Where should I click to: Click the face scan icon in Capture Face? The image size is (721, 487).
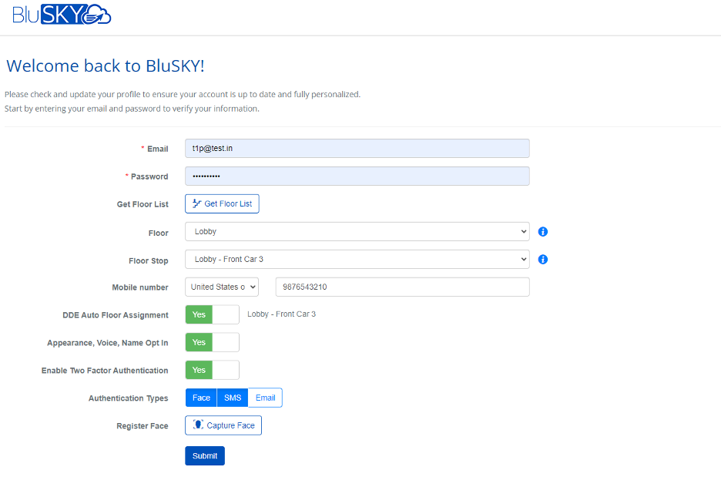coord(199,425)
